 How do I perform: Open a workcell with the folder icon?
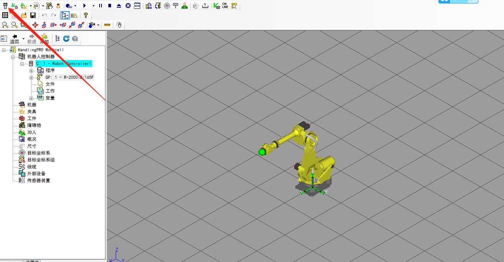24,15
